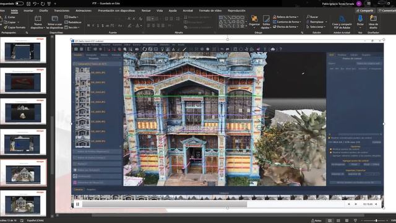Switch to slide sorter view icon
The image size is (396, 223).
click(338, 221)
